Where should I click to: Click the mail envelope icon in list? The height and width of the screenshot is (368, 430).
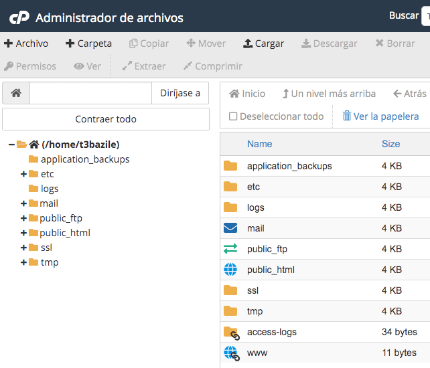pyautogui.click(x=230, y=228)
